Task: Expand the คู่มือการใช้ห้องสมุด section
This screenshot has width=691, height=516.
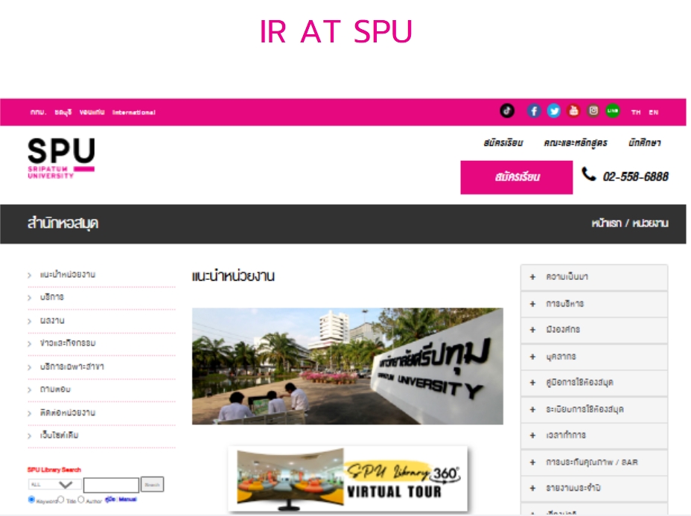Action: click(594, 383)
